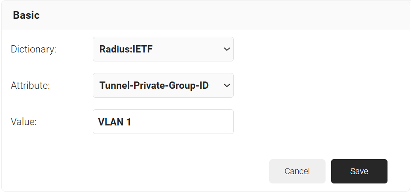Expand the Attribute dropdown showing Tunnel-Private-Group-ID
The image size is (411, 192).
coord(163,85)
